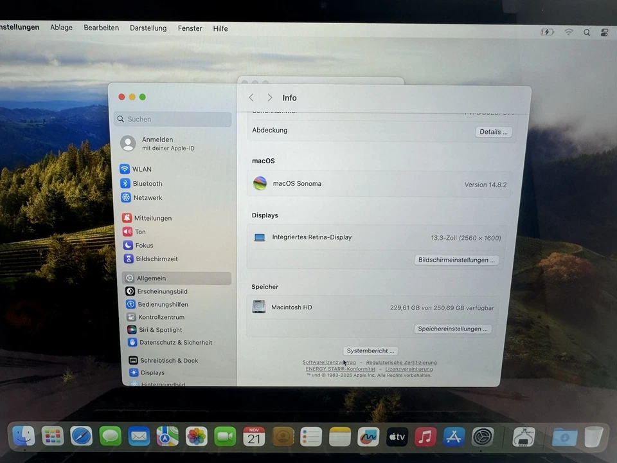Viewport: 617px width, 463px height.
Task: Open Fokus settings
Action: [138, 245]
